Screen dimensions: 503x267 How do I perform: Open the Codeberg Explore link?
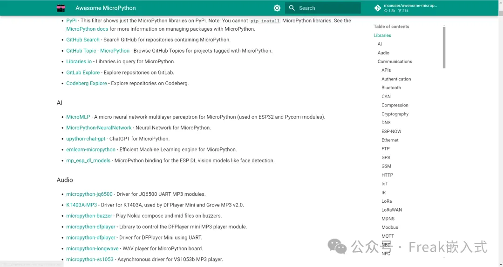87,83
